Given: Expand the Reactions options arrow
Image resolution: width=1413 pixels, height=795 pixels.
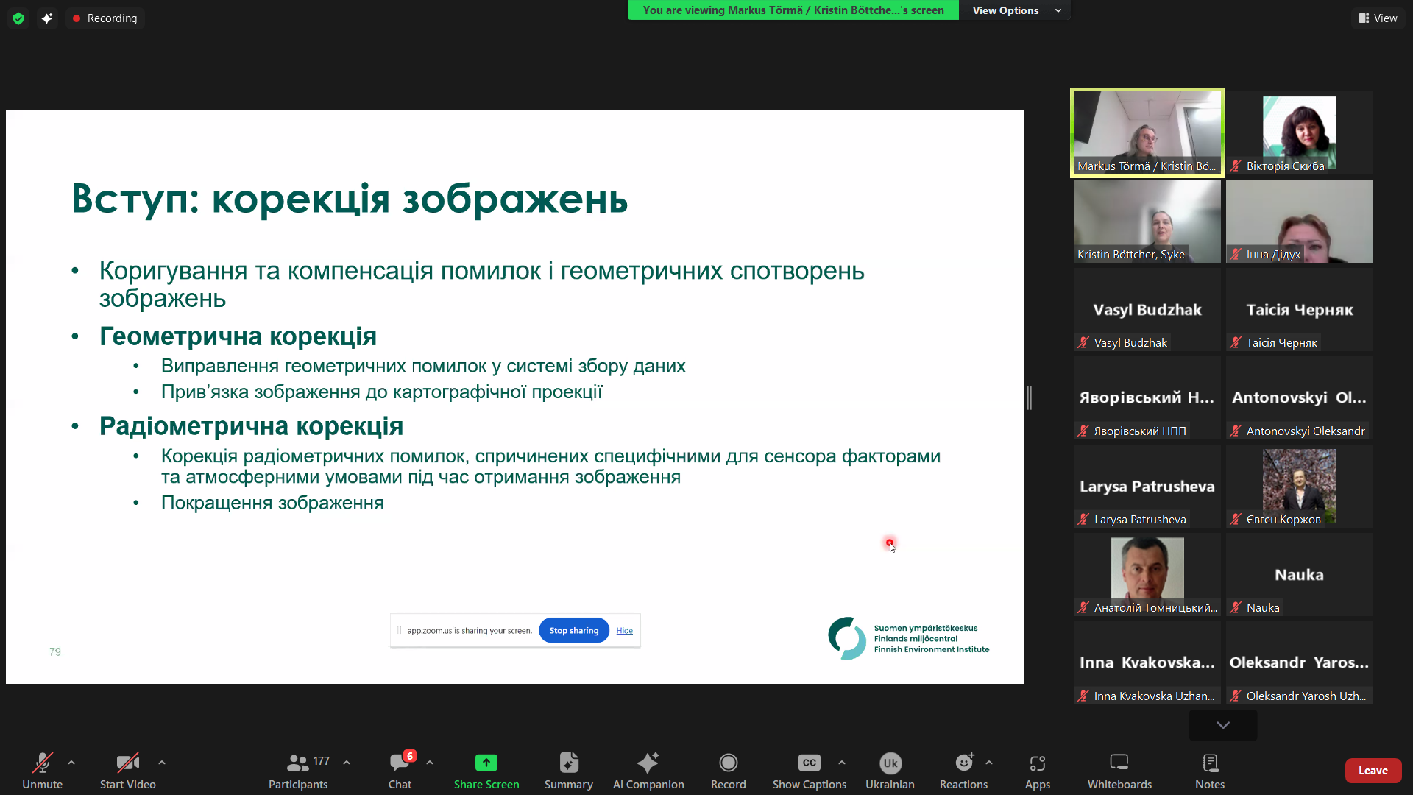Looking at the screenshot, I should (988, 763).
